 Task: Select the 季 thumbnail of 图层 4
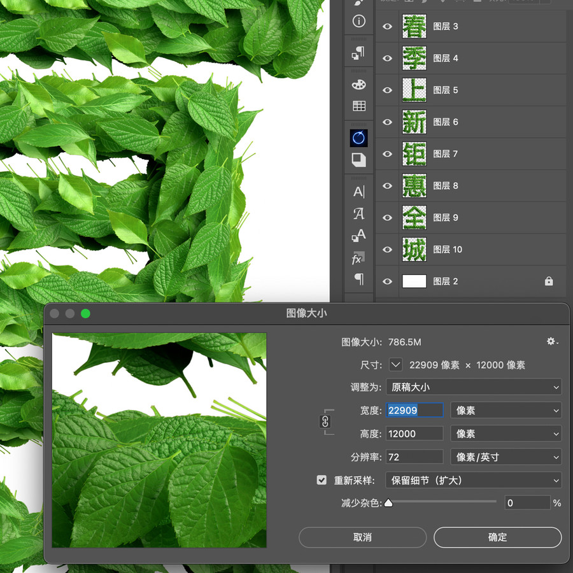click(x=414, y=58)
